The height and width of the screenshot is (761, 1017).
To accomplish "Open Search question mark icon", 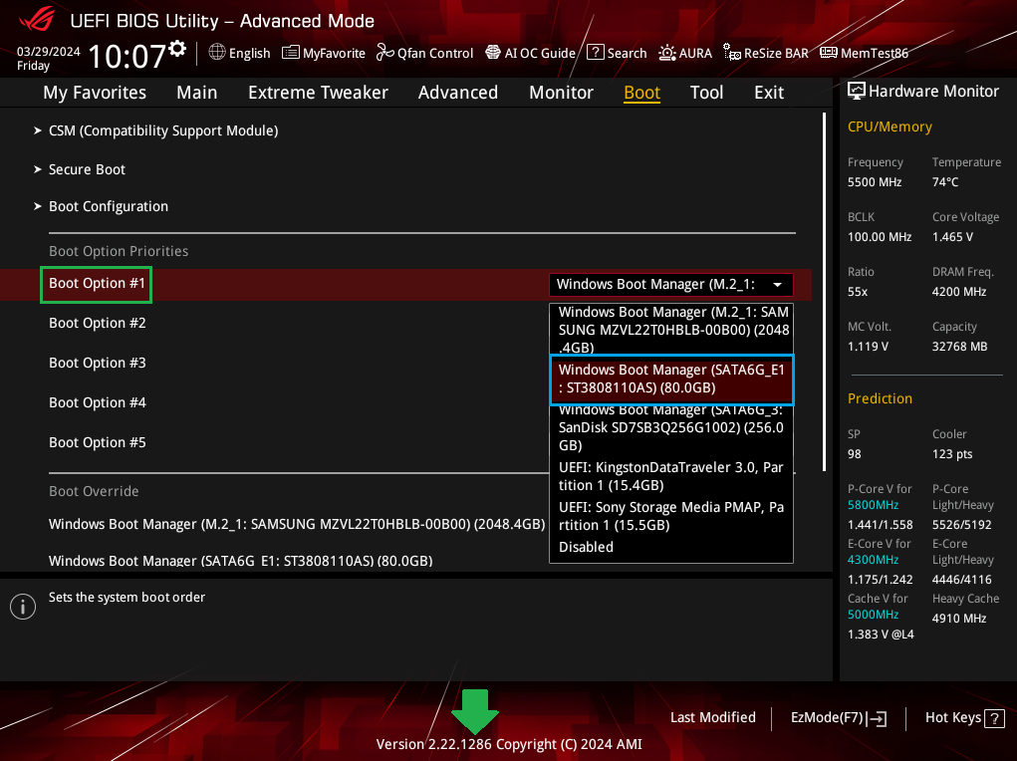I will 596,52.
